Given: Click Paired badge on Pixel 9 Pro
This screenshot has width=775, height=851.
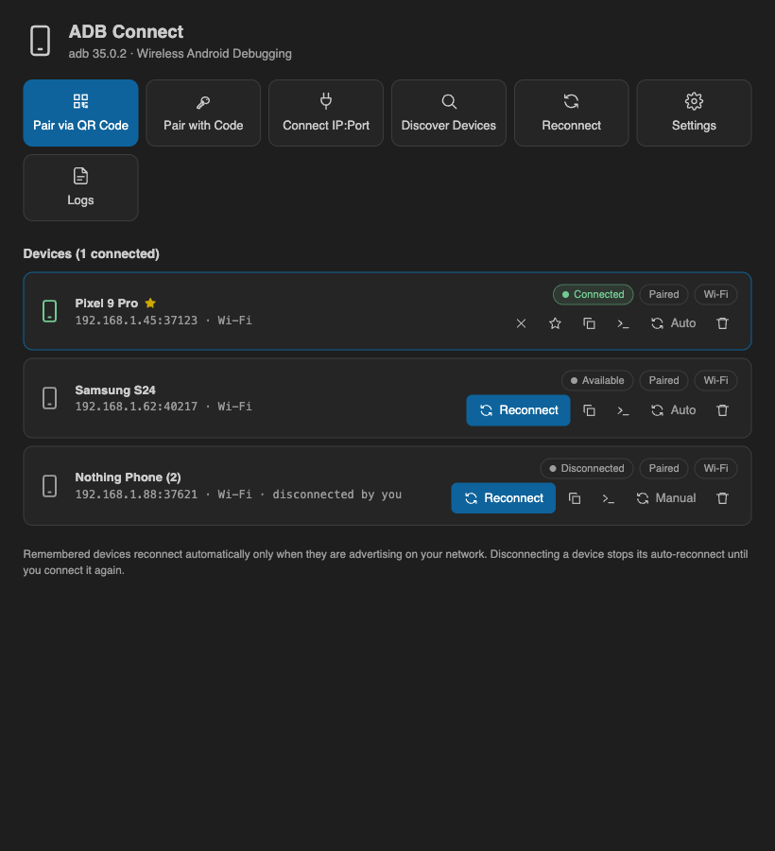Looking at the screenshot, I should coord(663,294).
